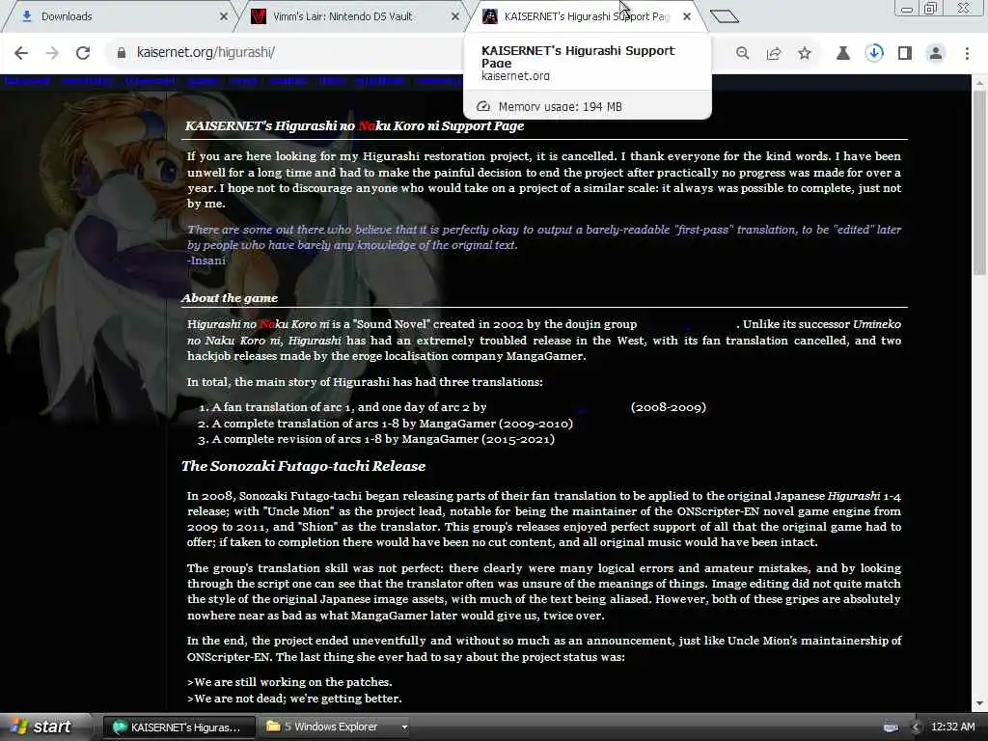Click the page heading KAISERNET's Higurashi Support Page
The width and height of the screenshot is (988, 741).
coord(354,126)
